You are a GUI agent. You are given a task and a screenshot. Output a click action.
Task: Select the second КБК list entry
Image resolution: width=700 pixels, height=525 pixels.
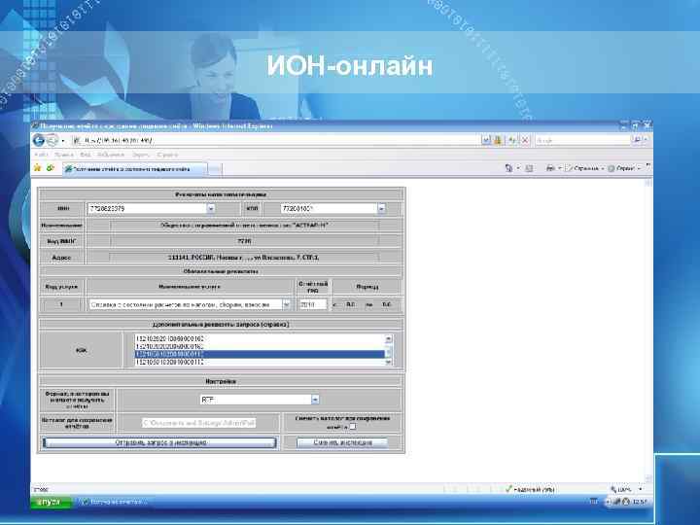click(259, 346)
